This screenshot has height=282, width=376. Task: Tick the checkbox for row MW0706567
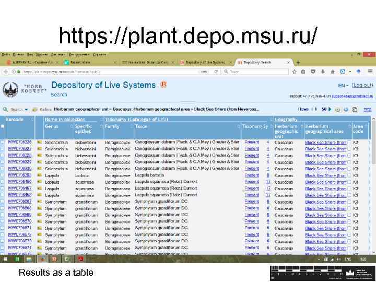tap(3, 202)
